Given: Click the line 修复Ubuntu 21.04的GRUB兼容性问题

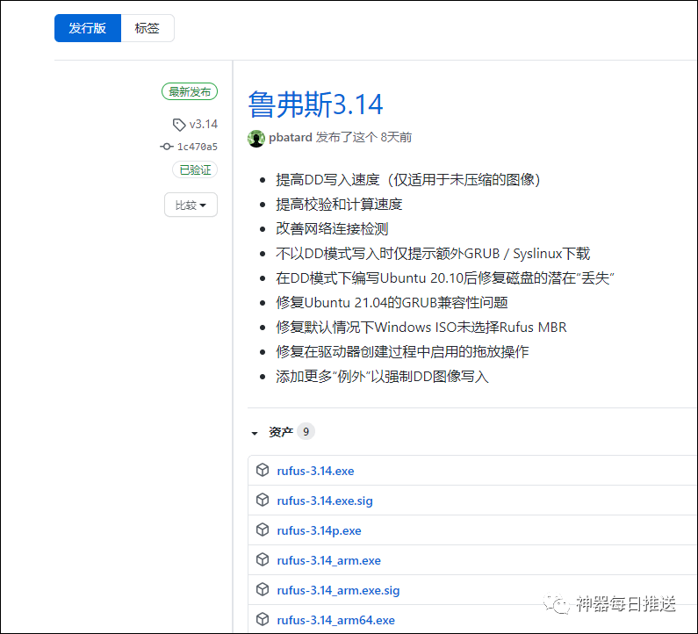Looking at the screenshot, I should click(x=392, y=303).
